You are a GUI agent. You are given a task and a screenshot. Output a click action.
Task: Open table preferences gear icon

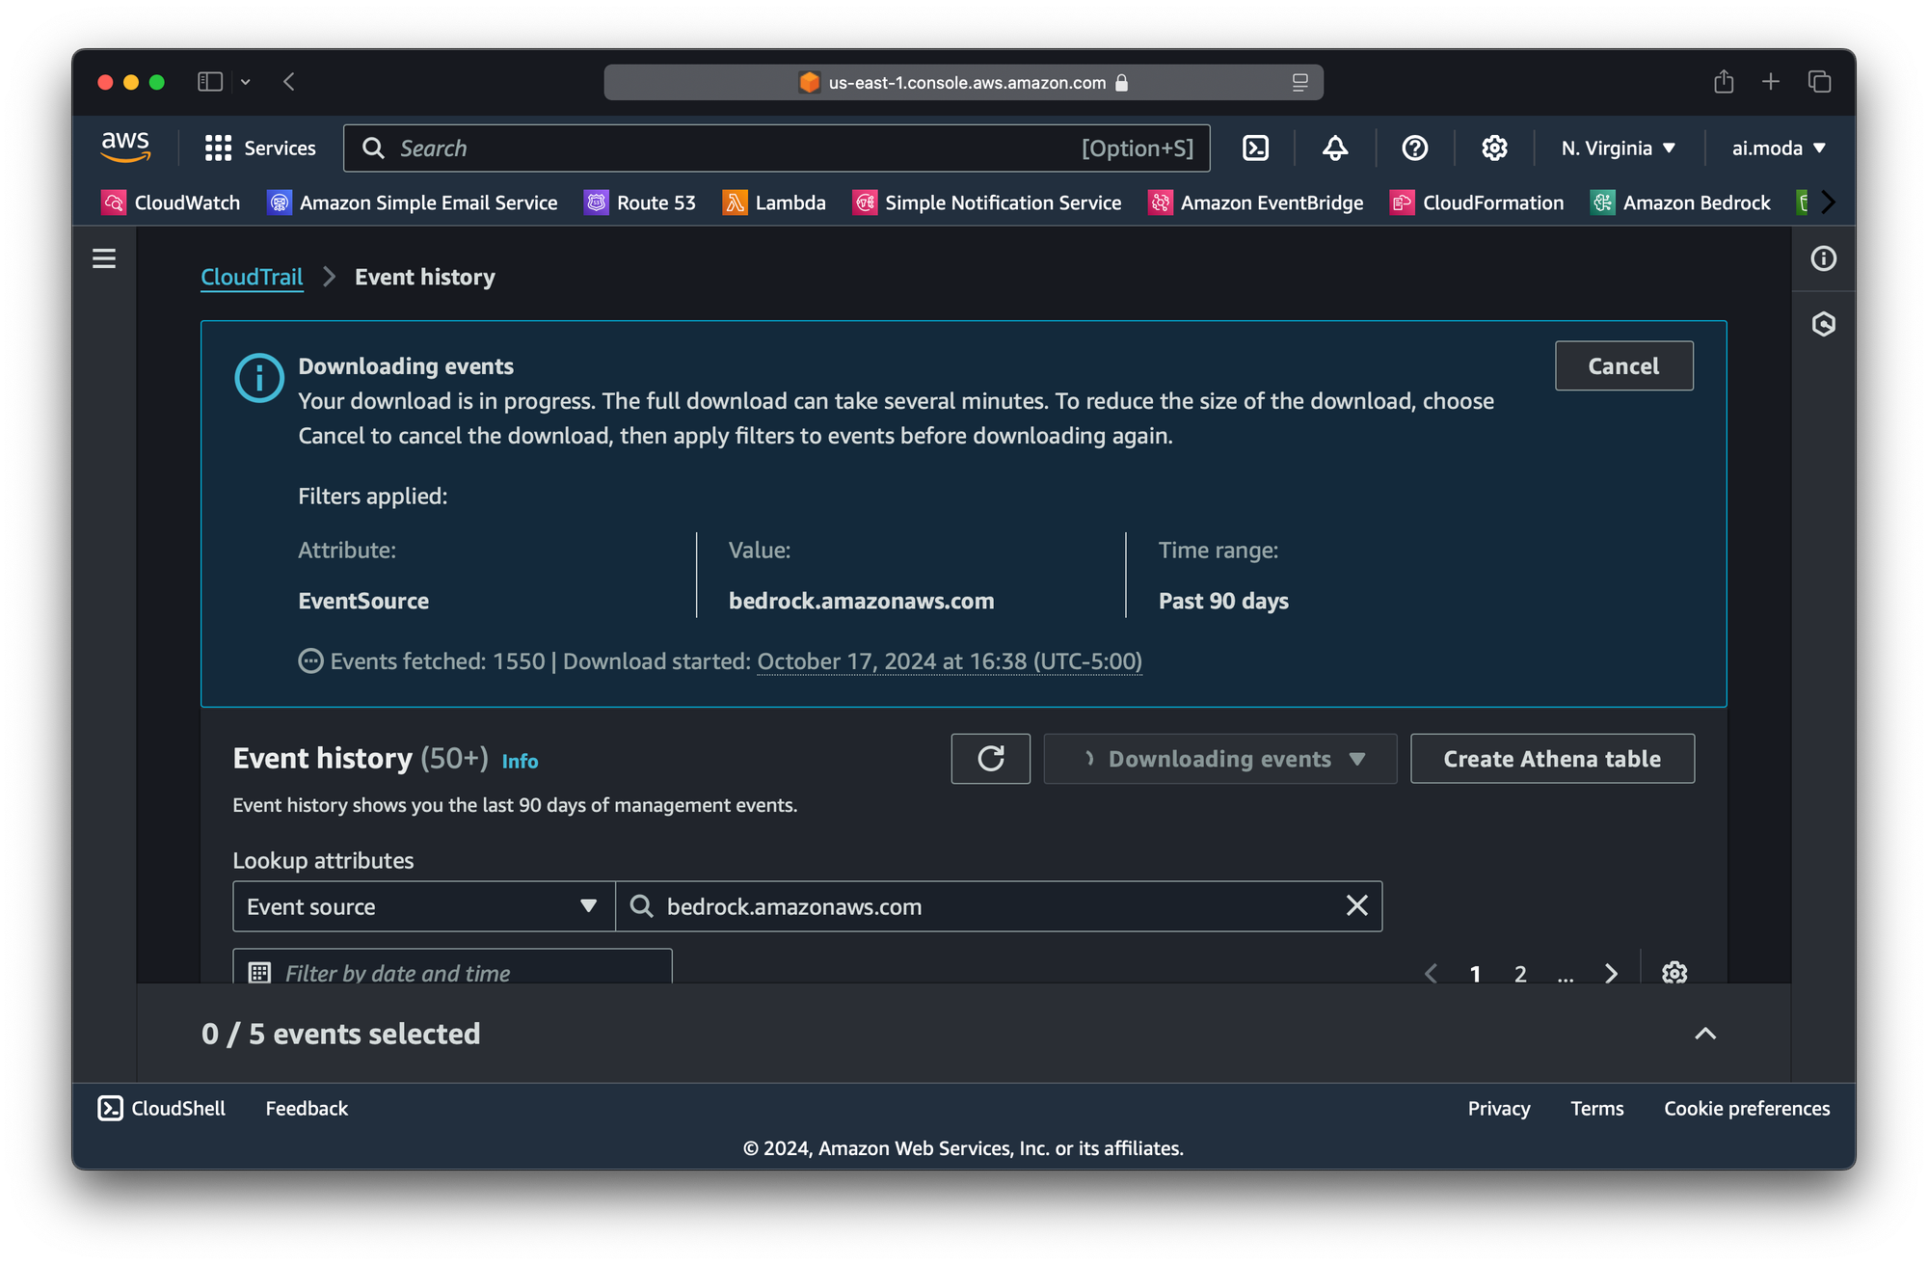click(x=1674, y=972)
